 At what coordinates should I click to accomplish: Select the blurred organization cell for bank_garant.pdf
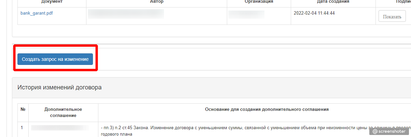click(x=246, y=15)
